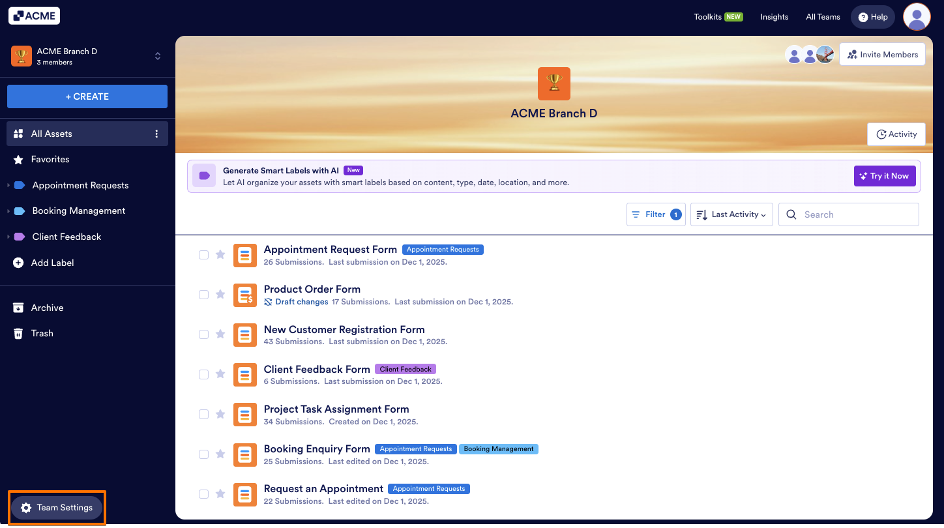
Task: Click the ACME logo in the header
Action: (x=34, y=16)
